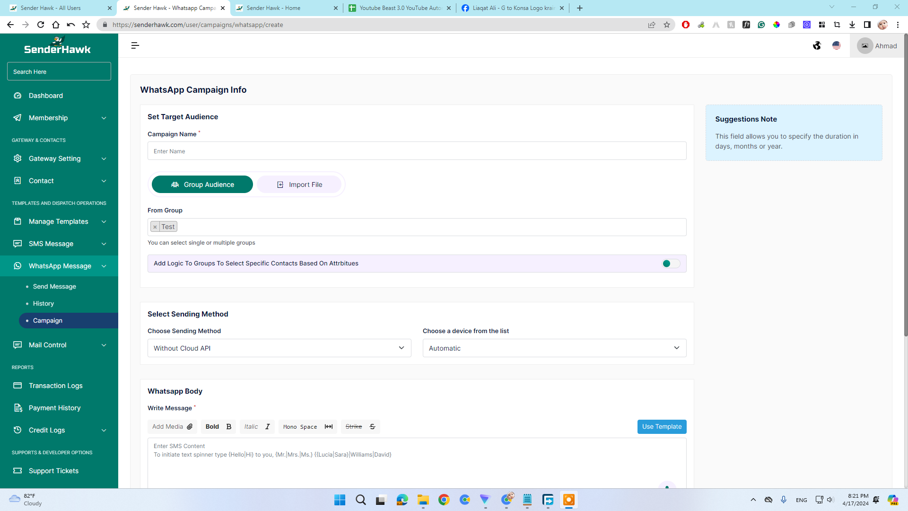
Task: Click in the Write Message textarea
Action: tap(417, 464)
